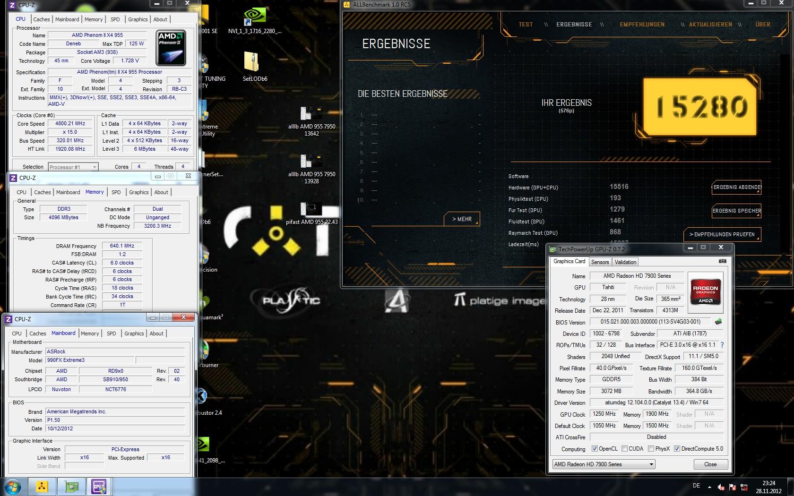Screen dimensions: 794x496
Task: Open the Sensors tab in GPU-Z
Action: point(600,262)
